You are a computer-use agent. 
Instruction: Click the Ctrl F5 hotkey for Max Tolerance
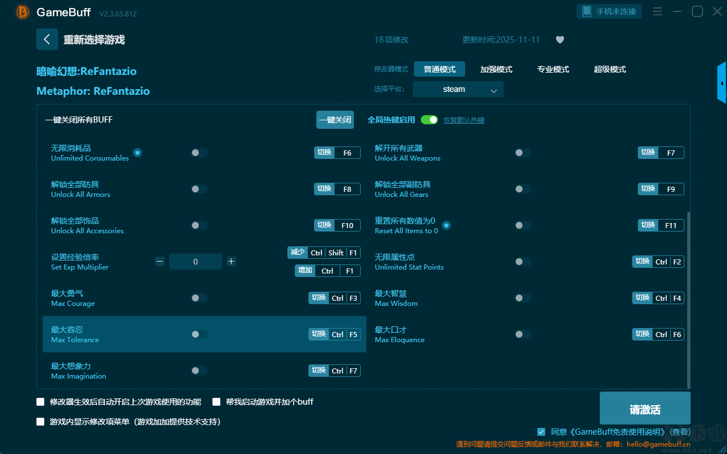click(335, 334)
